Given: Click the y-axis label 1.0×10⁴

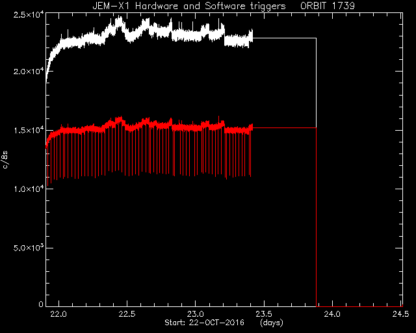Looking at the screenshot, I should click(29, 189).
